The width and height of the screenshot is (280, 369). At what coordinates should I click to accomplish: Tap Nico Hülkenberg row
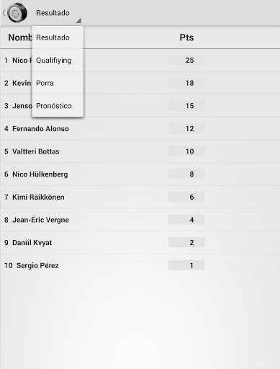tap(140, 174)
